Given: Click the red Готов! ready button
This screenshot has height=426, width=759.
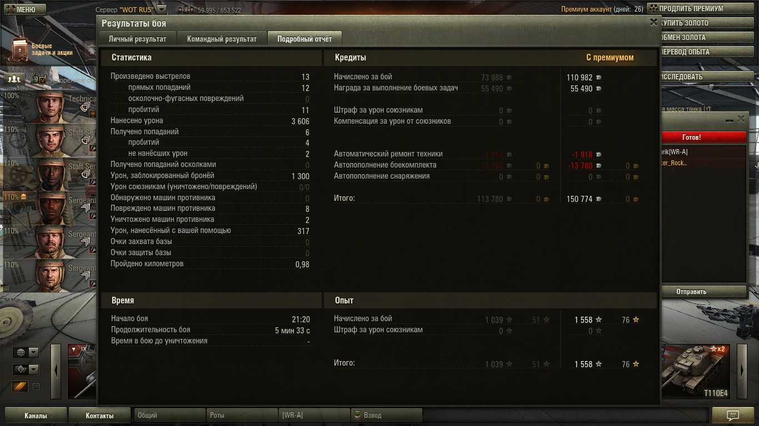Looking at the screenshot, I should [x=703, y=137].
